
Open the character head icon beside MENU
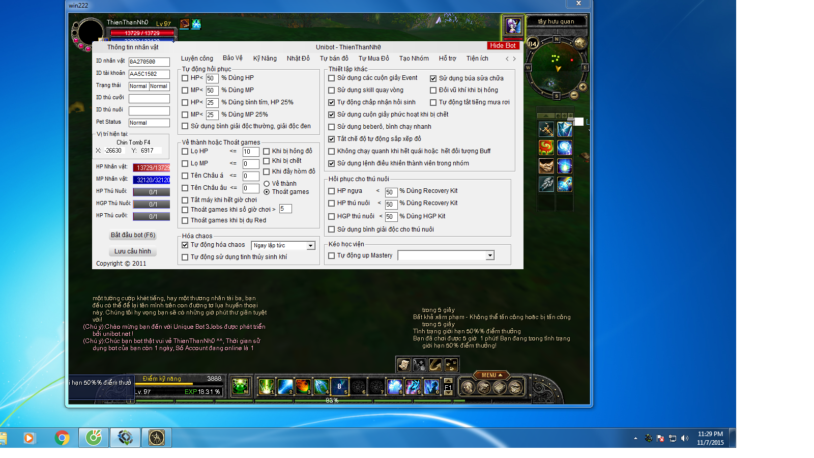[x=468, y=388]
